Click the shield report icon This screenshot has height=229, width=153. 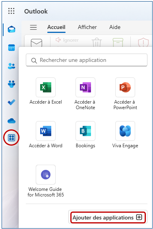[x=143, y=42]
